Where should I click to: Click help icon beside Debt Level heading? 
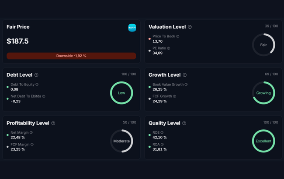click(x=36, y=75)
